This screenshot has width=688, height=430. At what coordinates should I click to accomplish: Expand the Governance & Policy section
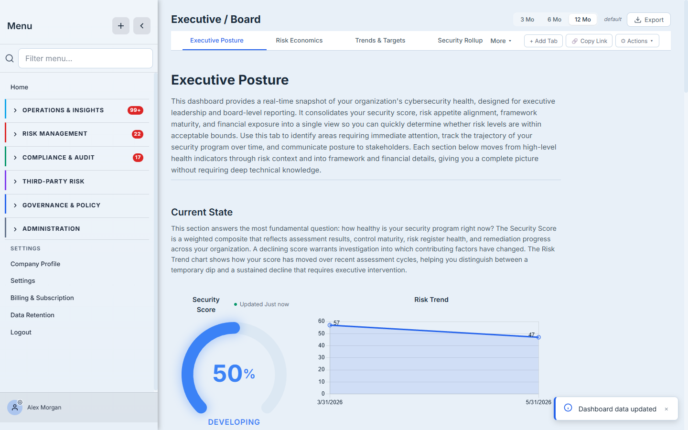coord(77,205)
